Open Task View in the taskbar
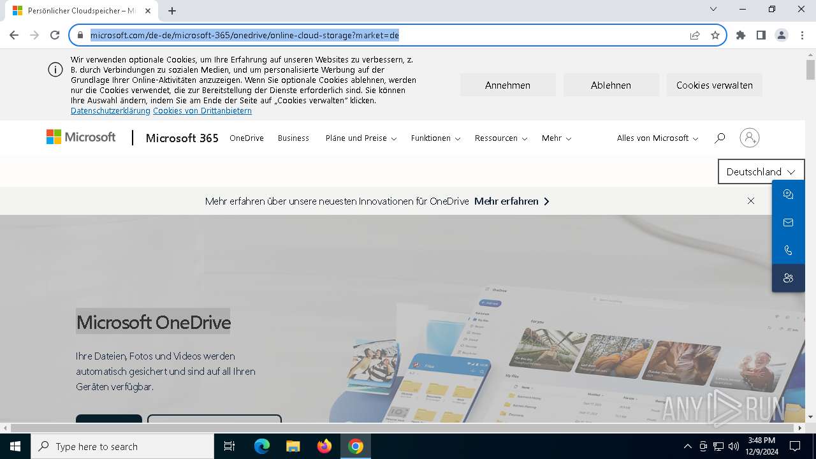This screenshot has width=816, height=459. point(229,446)
